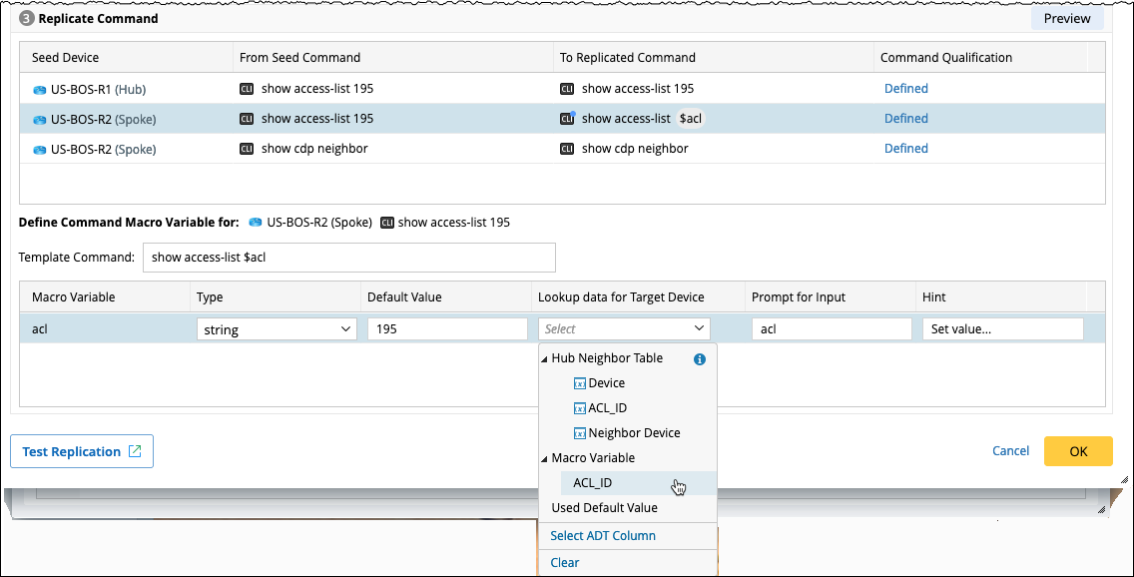Open the Type string dropdown

pos(276,328)
